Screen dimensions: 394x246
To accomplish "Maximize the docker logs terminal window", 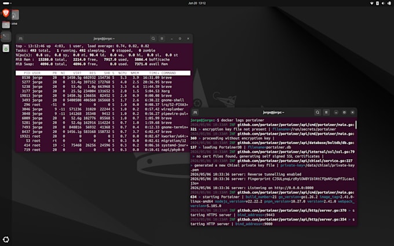I will [344, 112].
